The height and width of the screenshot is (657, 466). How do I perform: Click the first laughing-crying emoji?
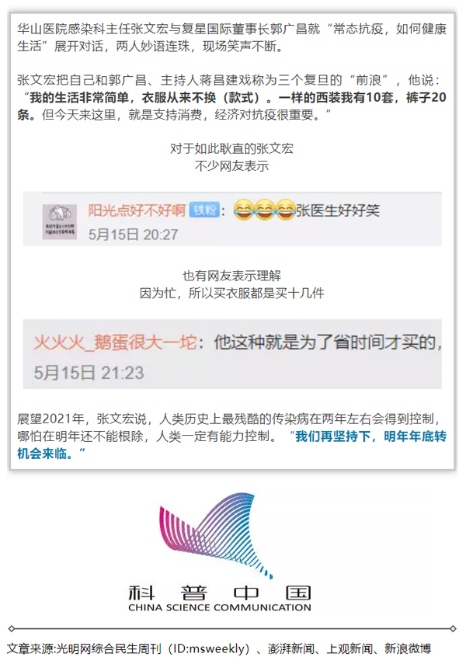tap(243, 210)
